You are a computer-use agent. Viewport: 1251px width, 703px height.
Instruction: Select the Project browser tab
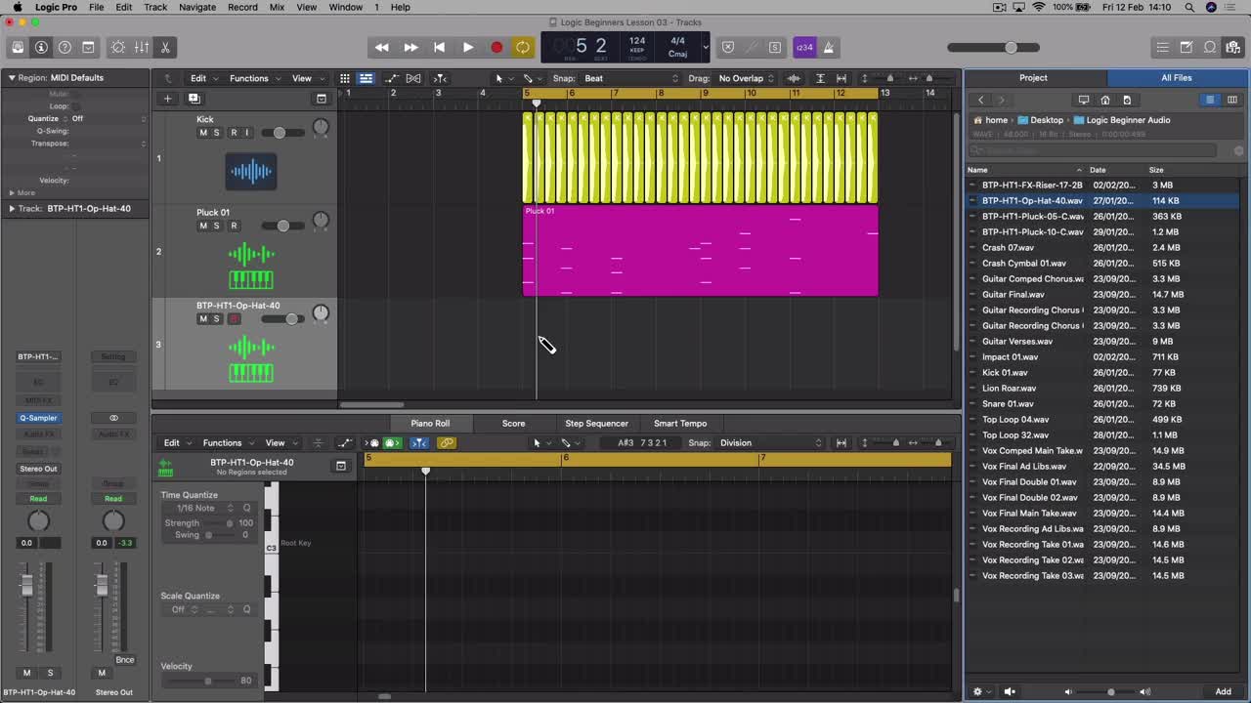(x=1033, y=77)
